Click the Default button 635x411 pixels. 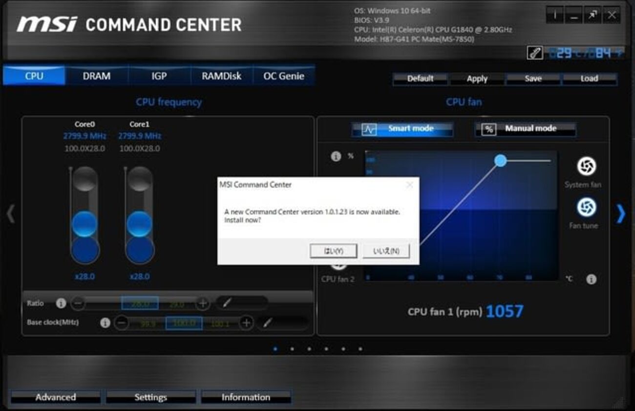(421, 79)
